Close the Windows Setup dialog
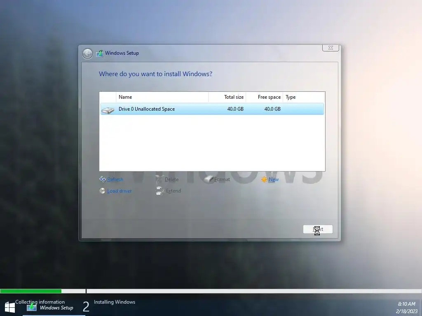 331,48
